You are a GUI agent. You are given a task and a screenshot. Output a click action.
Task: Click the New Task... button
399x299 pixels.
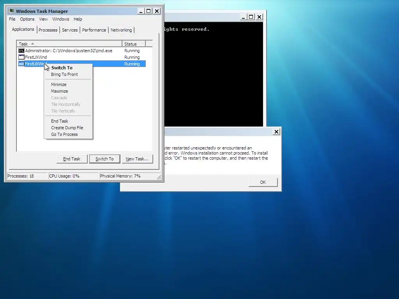(137, 159)
